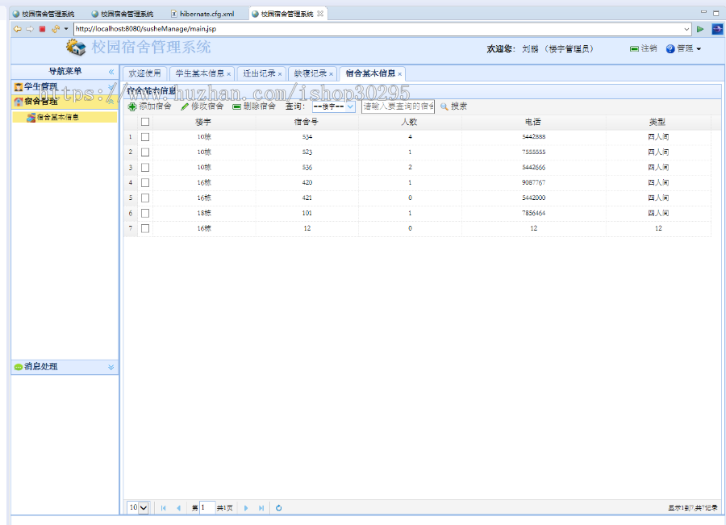Close the 缺寝记录 tab

331,74
